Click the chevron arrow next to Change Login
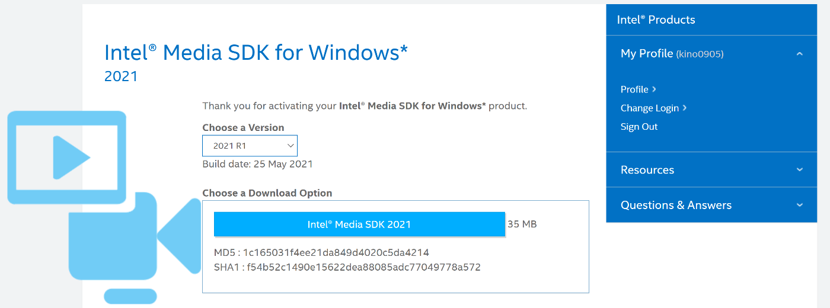Image resolution: width=830 pixels, height=308 pixels. (684, 108)
